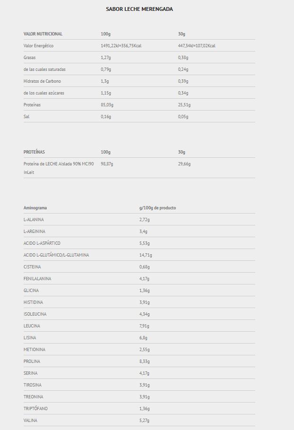The width and height of the screenshot is (294, 430).
Task: Click the Proteínas 85,03g value
Action: click(107, 105)
